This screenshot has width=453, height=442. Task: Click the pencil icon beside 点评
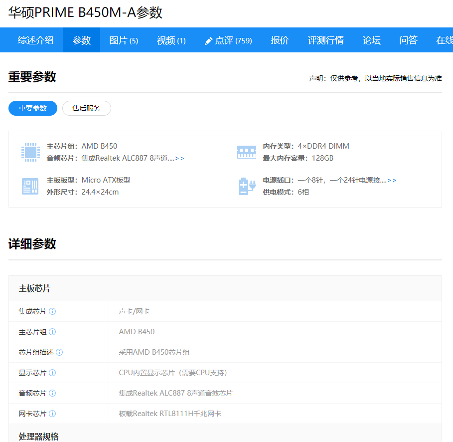(x=208, y=41)
